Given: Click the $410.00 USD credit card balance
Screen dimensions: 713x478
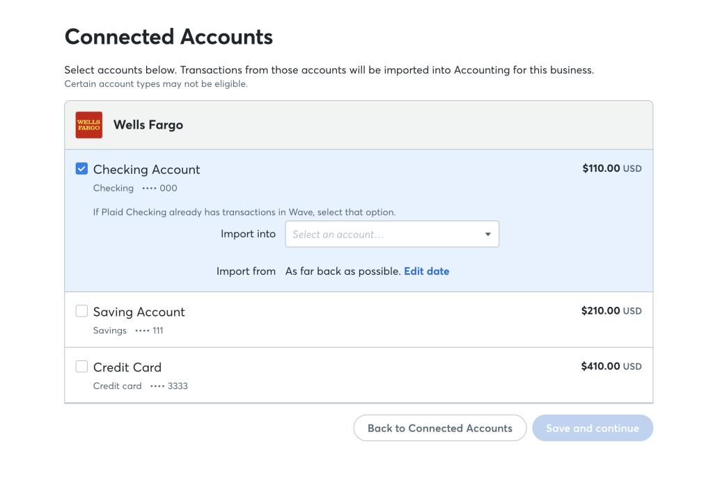Looking at the screenshot, I should [611, 366].
